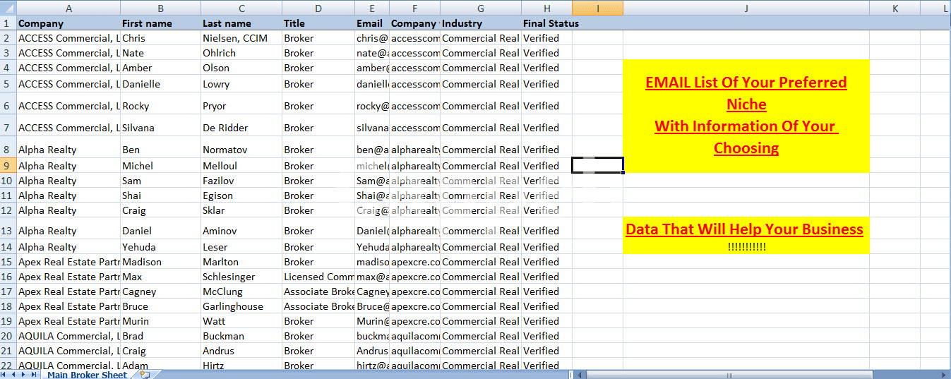Screen dimensions: 951x379
Task: Open the Main Broker Sheet tab
Action: (x=87, y=375)
